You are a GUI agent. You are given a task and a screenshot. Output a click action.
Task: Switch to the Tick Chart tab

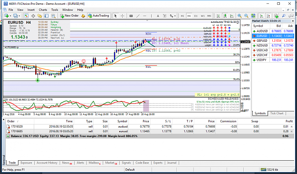click(277, 113)
